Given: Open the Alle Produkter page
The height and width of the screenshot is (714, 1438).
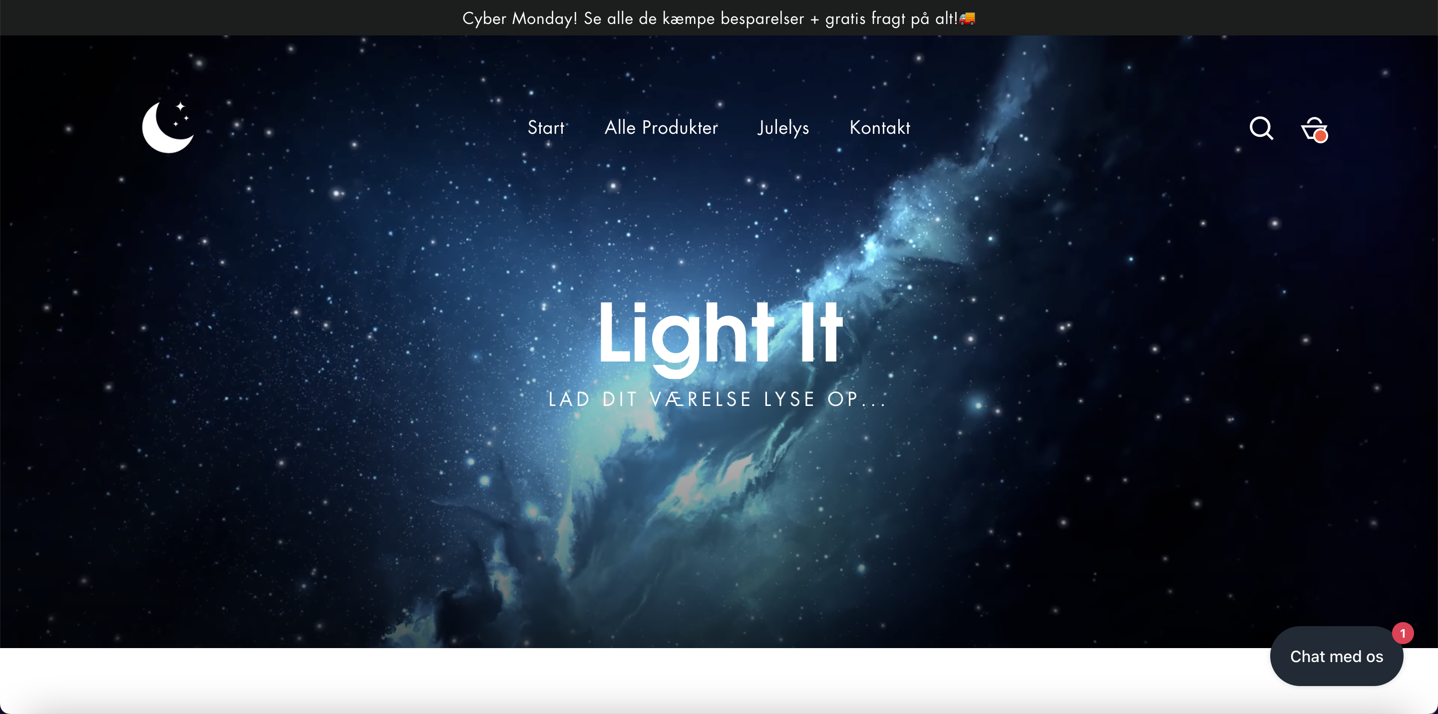Looking at the screenshot, I should tap(661, 127).
